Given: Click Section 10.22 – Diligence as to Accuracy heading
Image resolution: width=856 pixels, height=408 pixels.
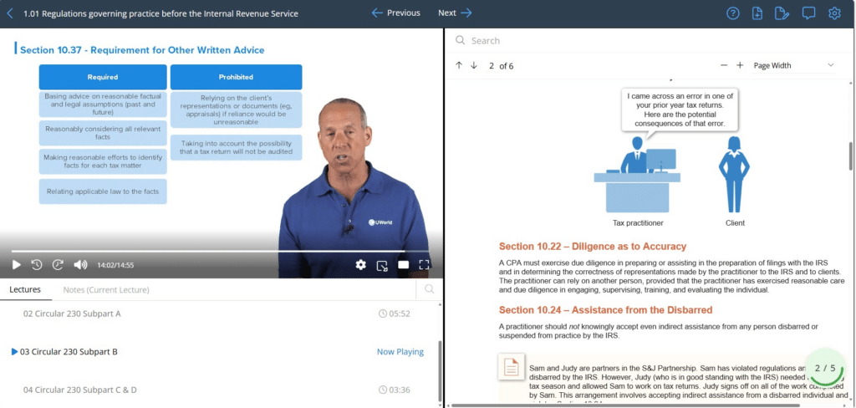Looking at the screenshot, I should click(593, 247).
